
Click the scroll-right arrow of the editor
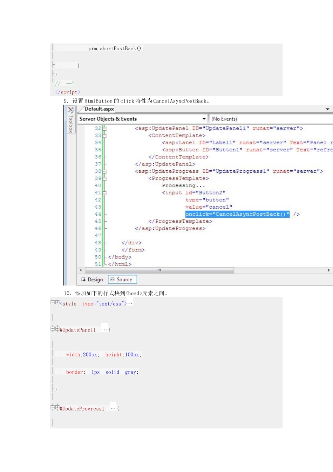coord(329,270)
